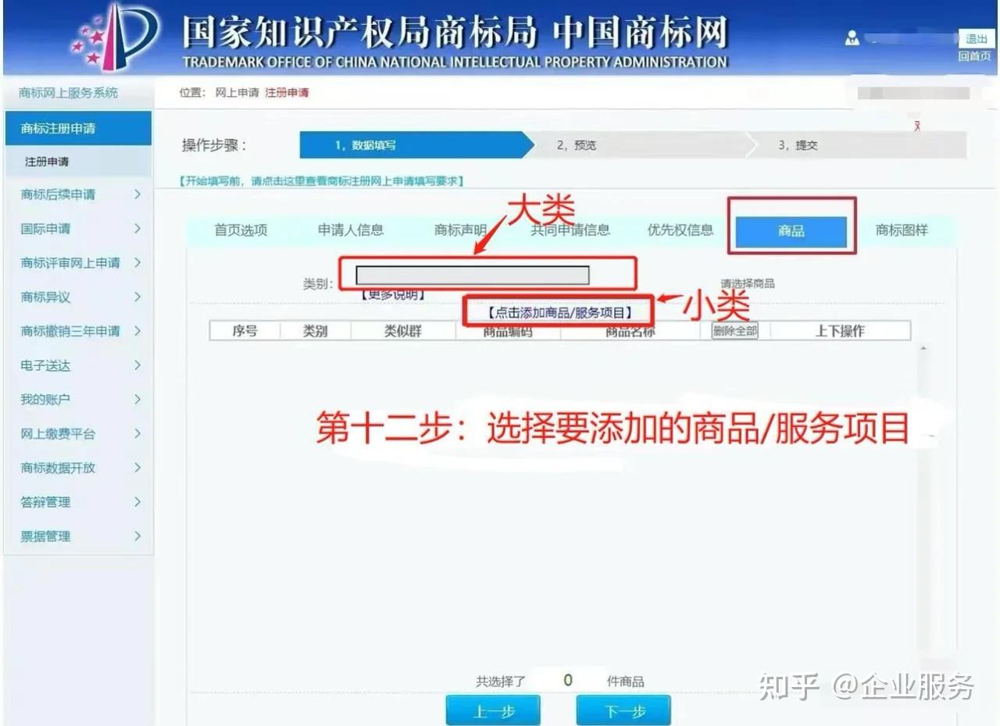Click the 删除全部 button
This screenshot has height=726, width=1000.
tap(734, 331)
